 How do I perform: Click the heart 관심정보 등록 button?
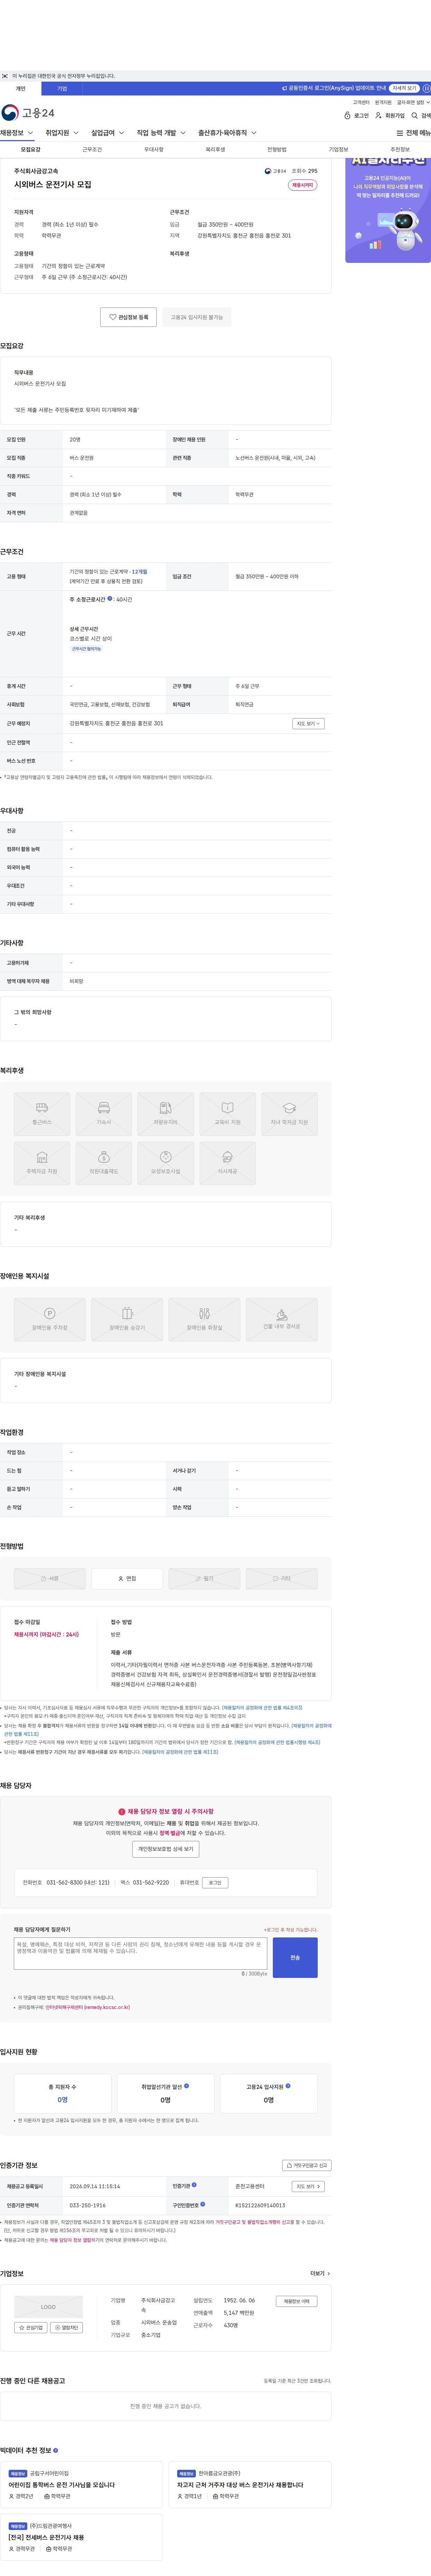coord(129,317)
